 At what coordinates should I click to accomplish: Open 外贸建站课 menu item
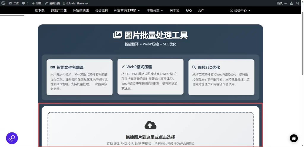(81, 10)
